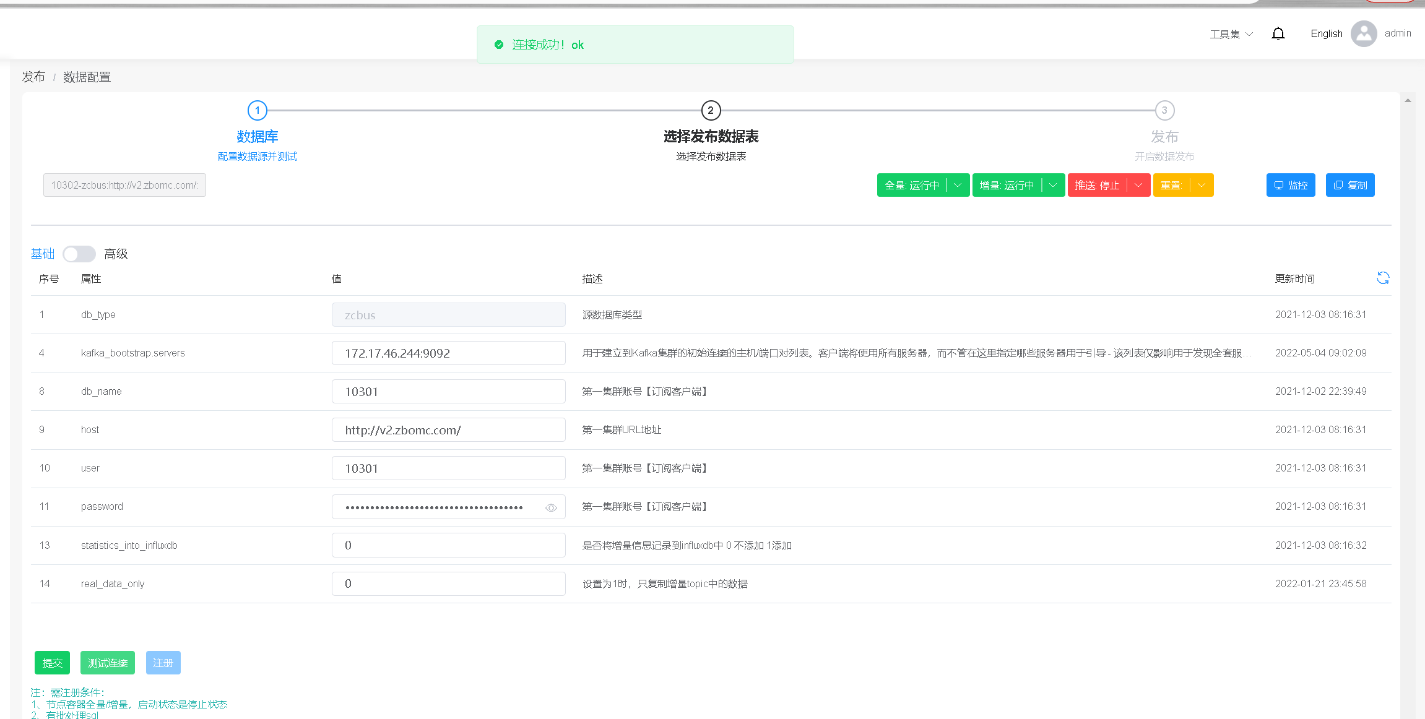Viewport: 1425px width, 719px height.
Task: Click the admin user avatar icon
Action: (1363, 33)
